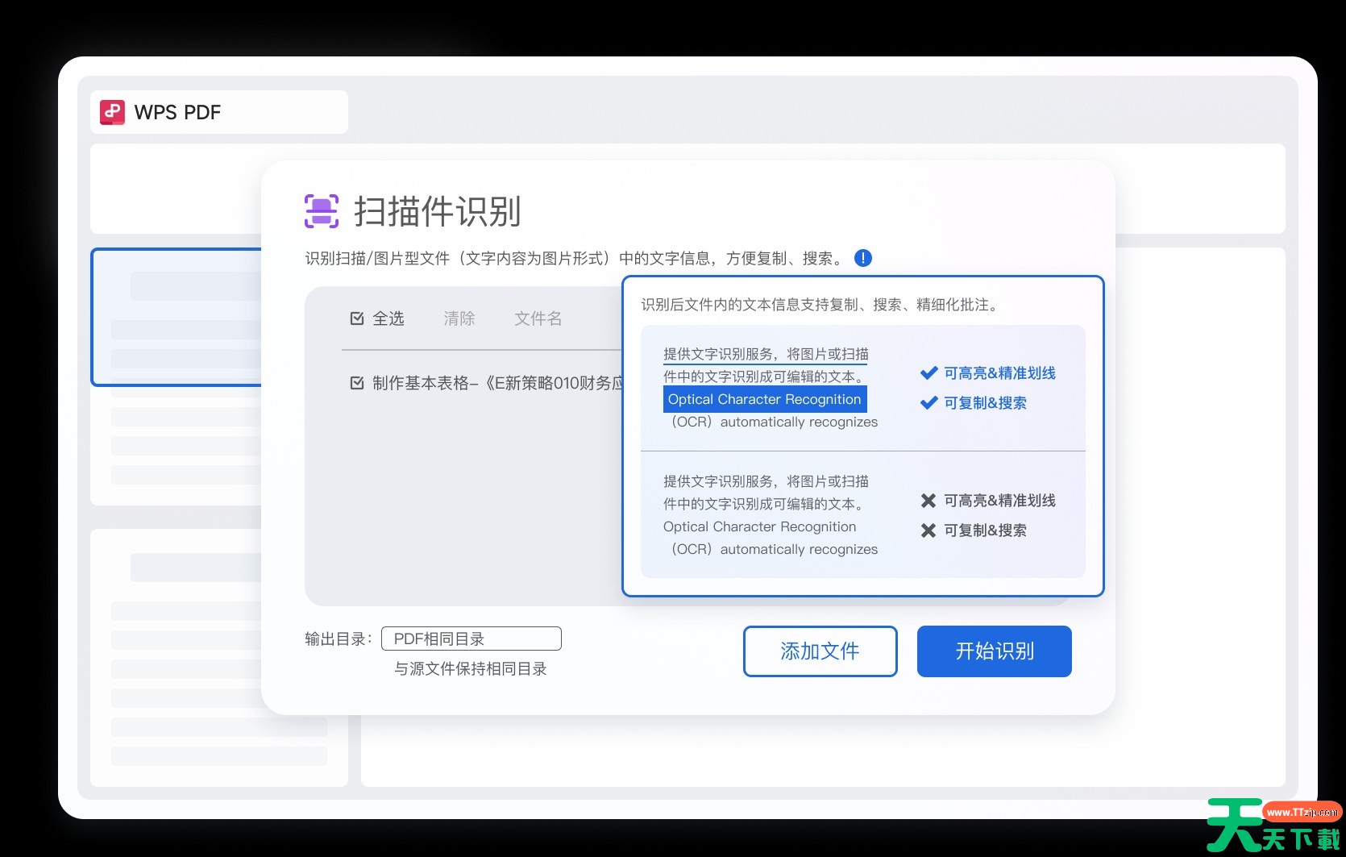Screen dimensions: 1346x857
Task: Click blue checkmark icon beside 可复制&搜索
Action: (928, 403)
